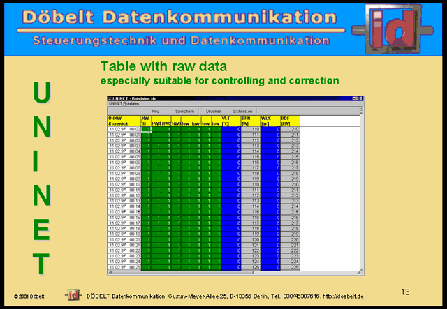This screenshot has height=309, width=447.
Task: Select the timestamp cell 11.02.97 00:05
Action: pos(124,157)
